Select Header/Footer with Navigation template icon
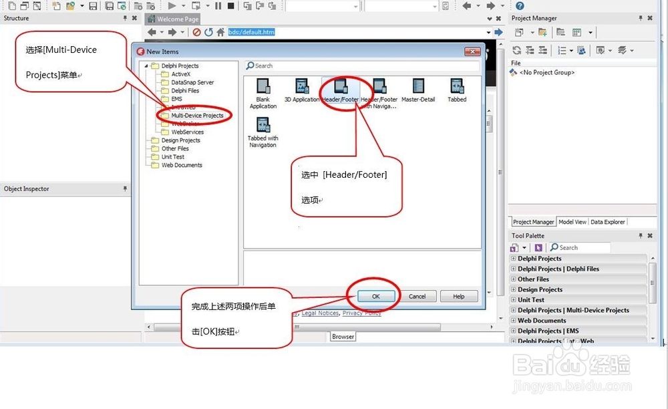 [x=379, y=86]
